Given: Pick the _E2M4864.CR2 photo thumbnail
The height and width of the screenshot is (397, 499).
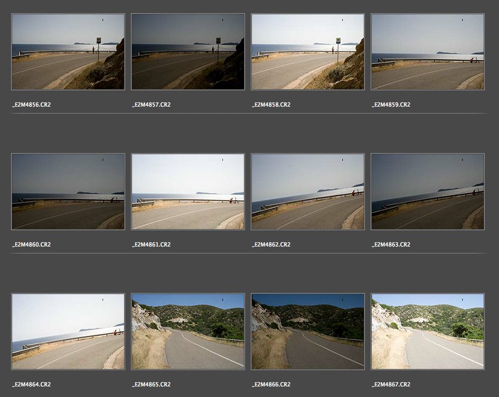Looking at the screenshot, I should point(68,332).
